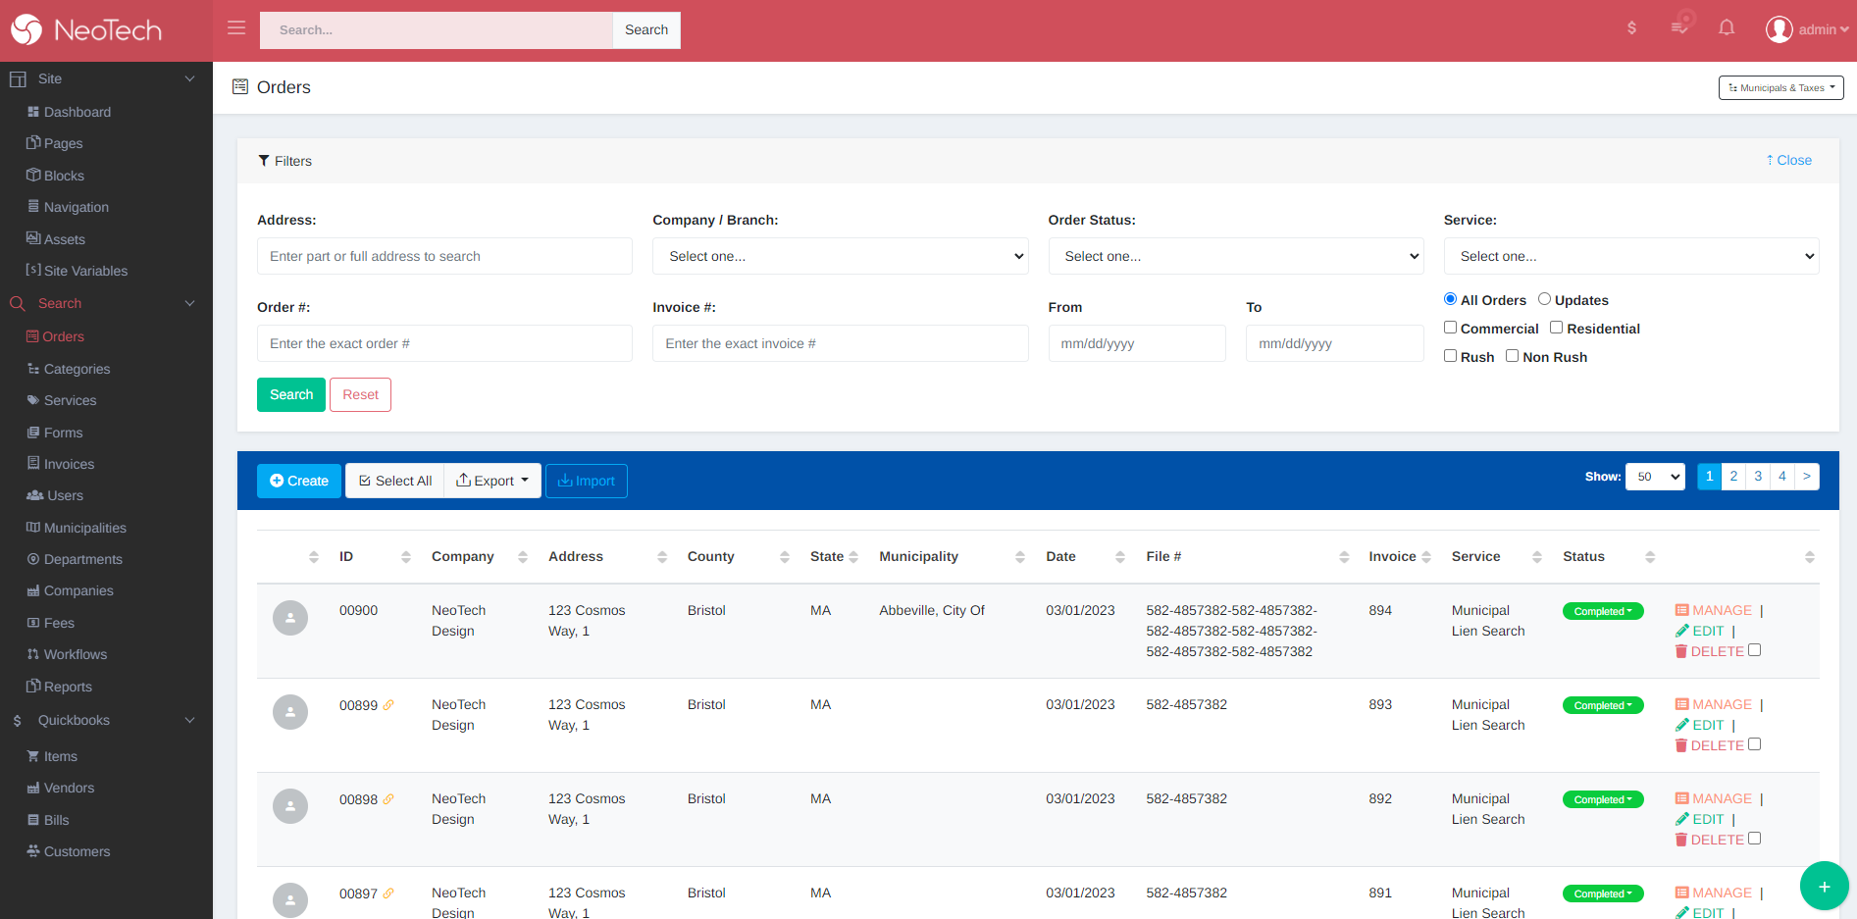Sort table by Status column arrows
Image resolution: width=1857 pixels, height=919 pixels.
pyautogui.click(x=1650, y=557)
